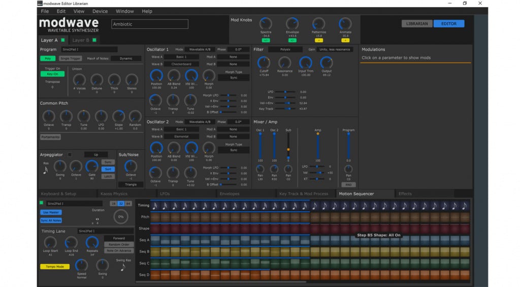
Task: Click the Timing Lane Repeats knob
Action: [x=92, y=242]
